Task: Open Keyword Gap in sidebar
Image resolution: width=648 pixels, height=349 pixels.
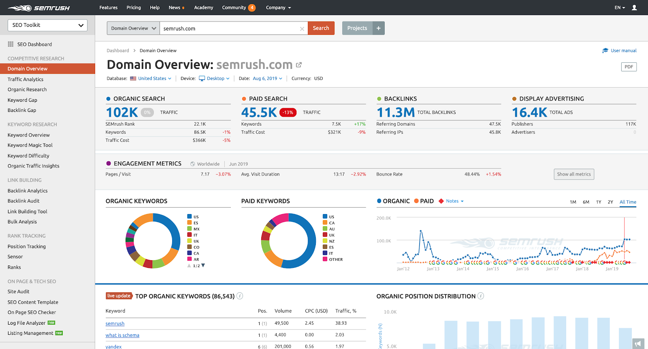Action: click(x=22, y=100)
